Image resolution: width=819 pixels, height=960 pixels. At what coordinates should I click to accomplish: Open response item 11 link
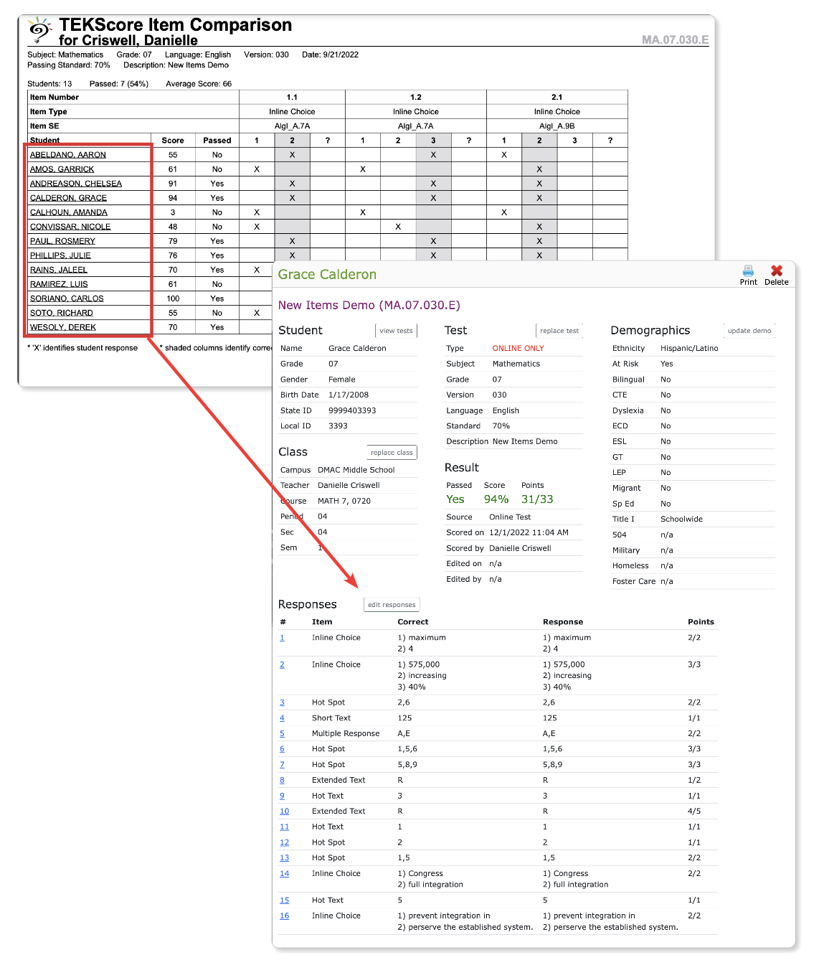tap(284, 827)
